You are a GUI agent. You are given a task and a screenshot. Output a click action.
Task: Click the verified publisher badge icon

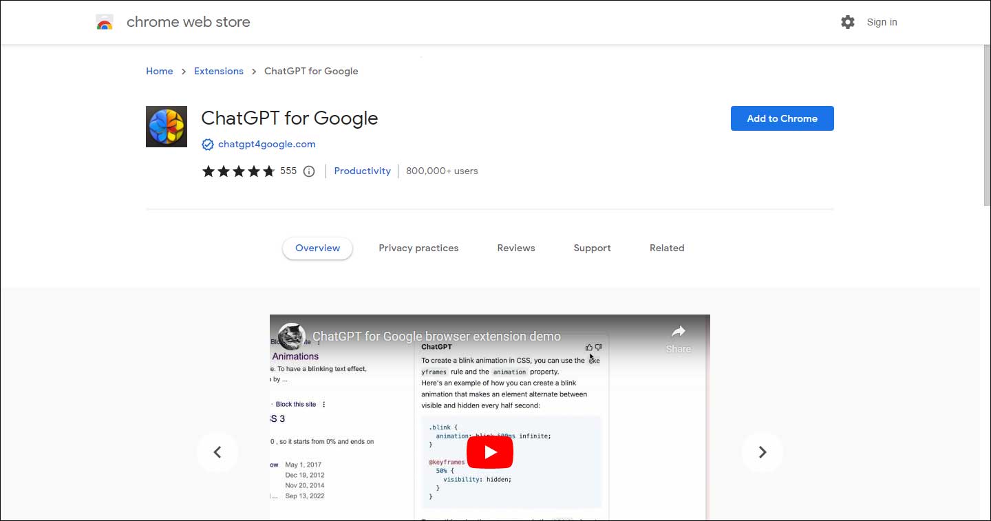(207, 145)
